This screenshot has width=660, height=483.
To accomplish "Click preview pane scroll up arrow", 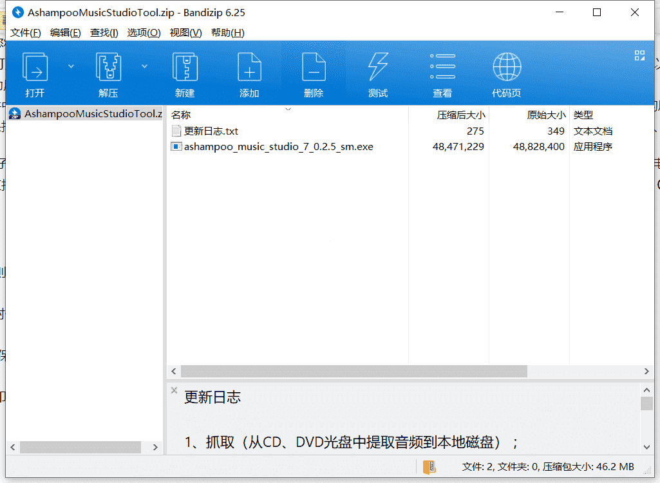I will click(646, 390).
